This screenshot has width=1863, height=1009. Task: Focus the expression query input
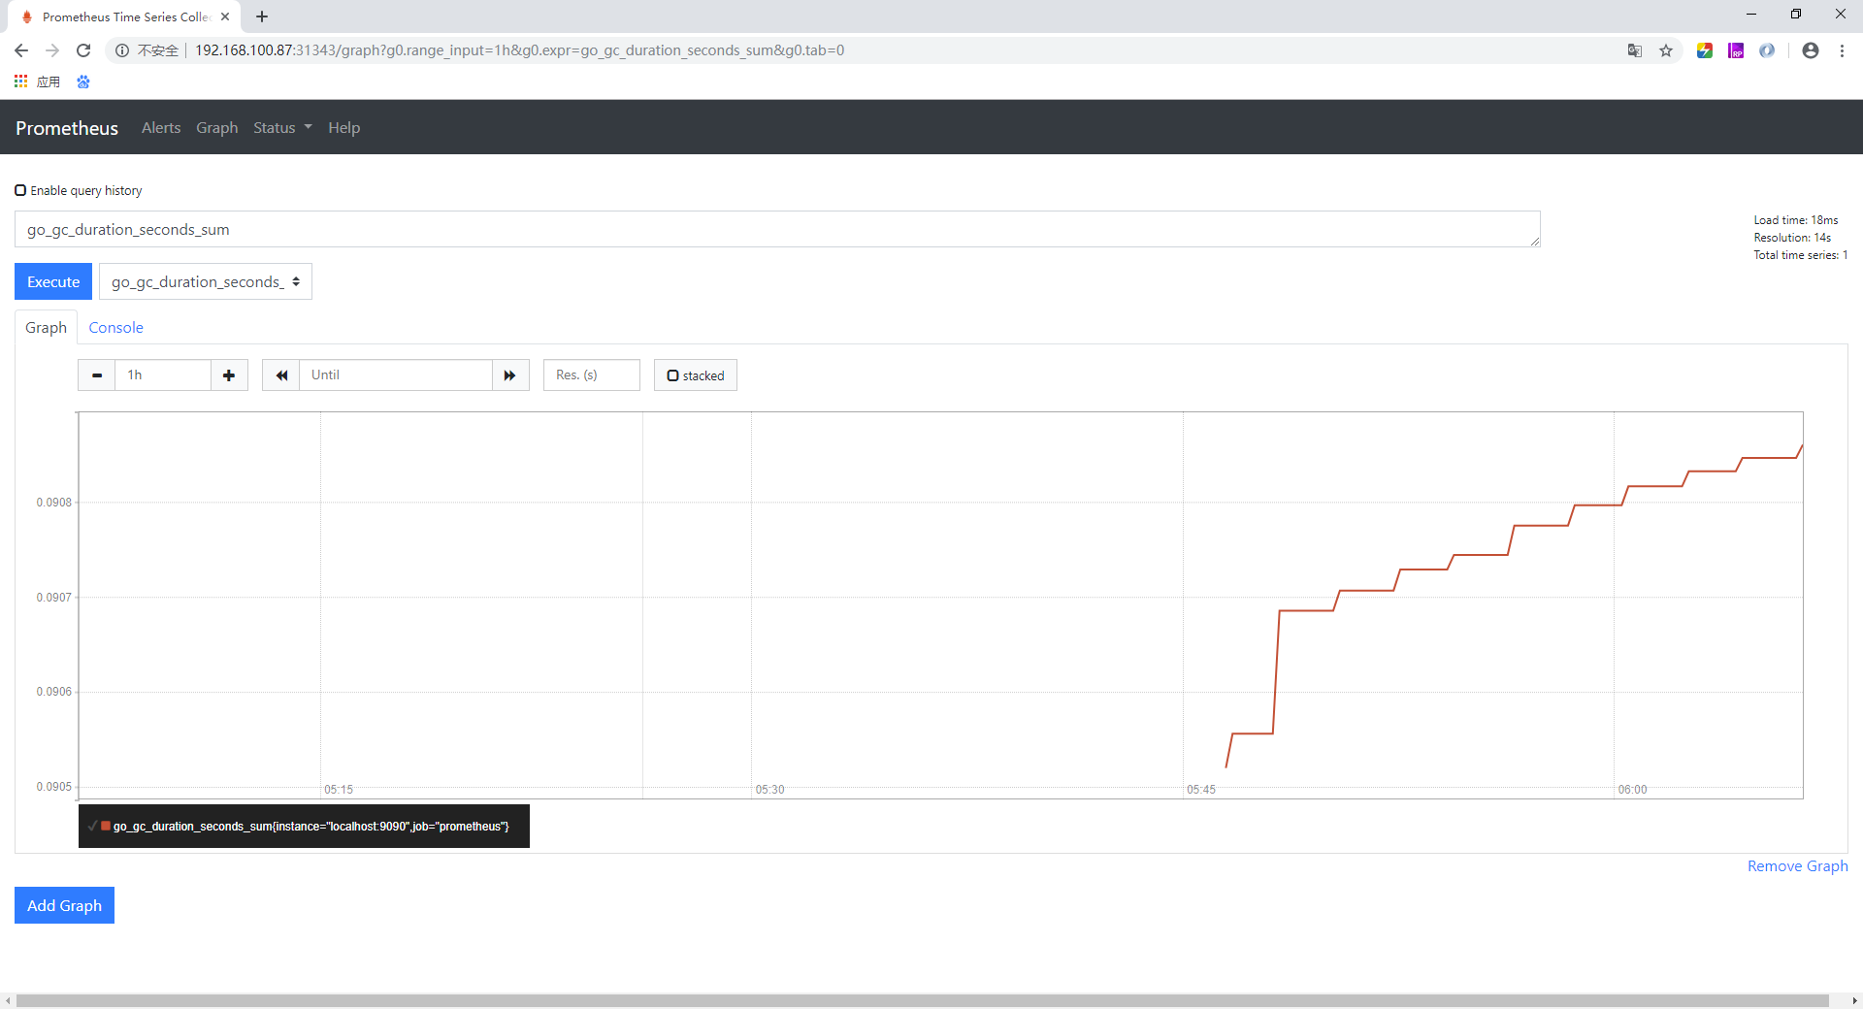[777, 229]
